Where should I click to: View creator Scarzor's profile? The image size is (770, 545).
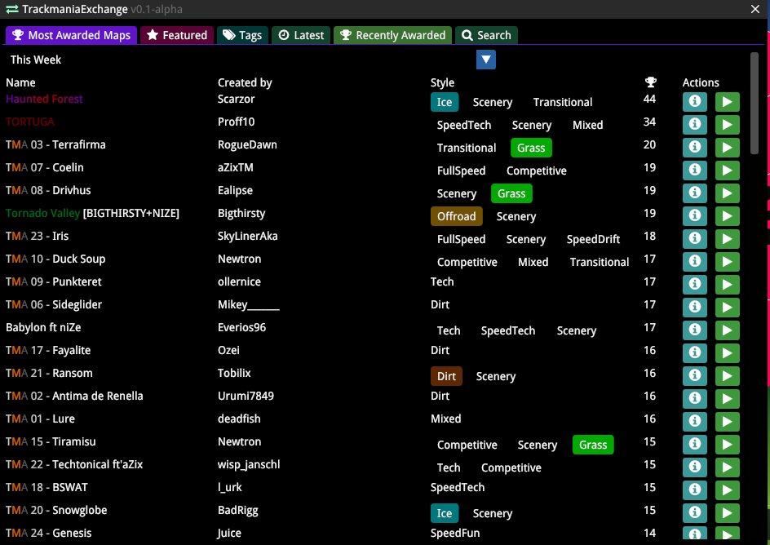coord(236,99)
